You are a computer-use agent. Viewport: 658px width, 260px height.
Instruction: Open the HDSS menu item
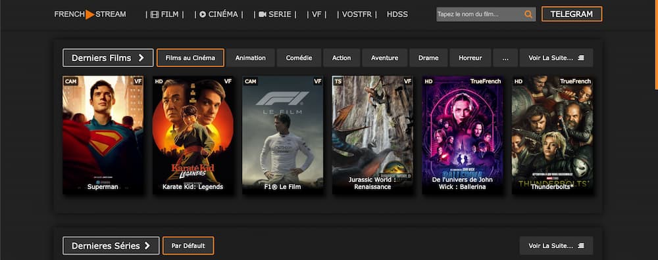point(397,14)
